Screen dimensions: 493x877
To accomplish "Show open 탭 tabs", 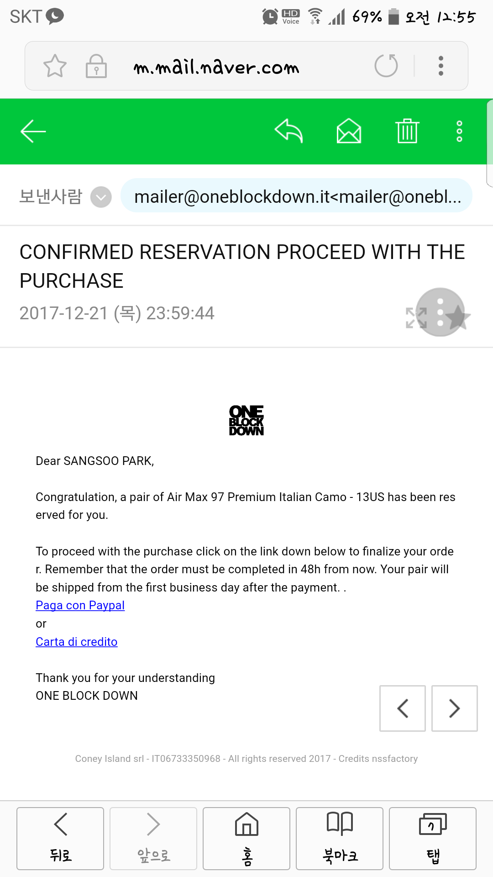I will pos(433,839).
